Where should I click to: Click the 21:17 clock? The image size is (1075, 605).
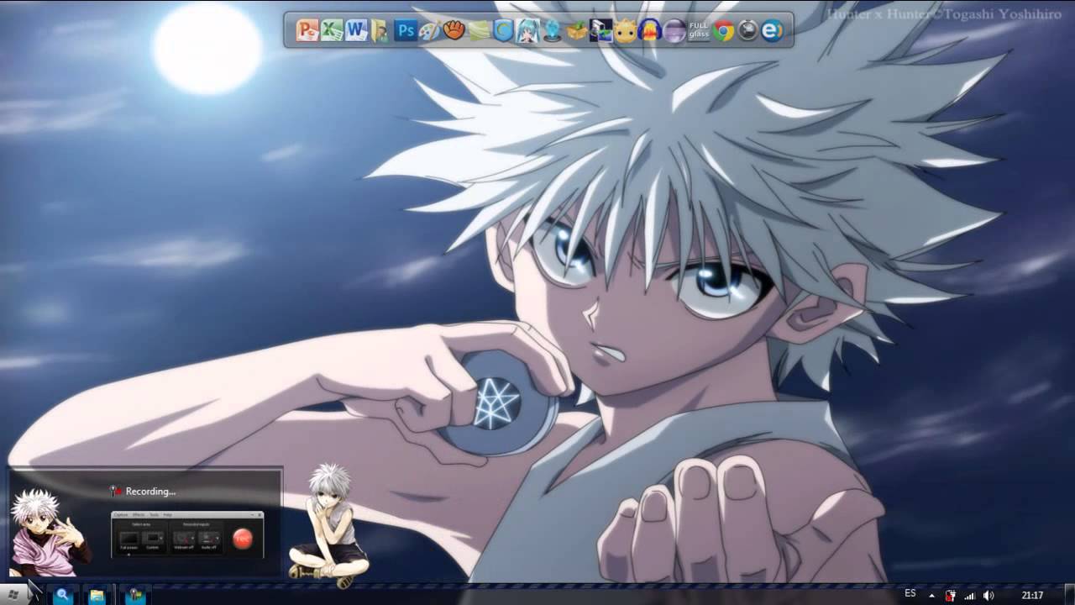point(1032,596)
